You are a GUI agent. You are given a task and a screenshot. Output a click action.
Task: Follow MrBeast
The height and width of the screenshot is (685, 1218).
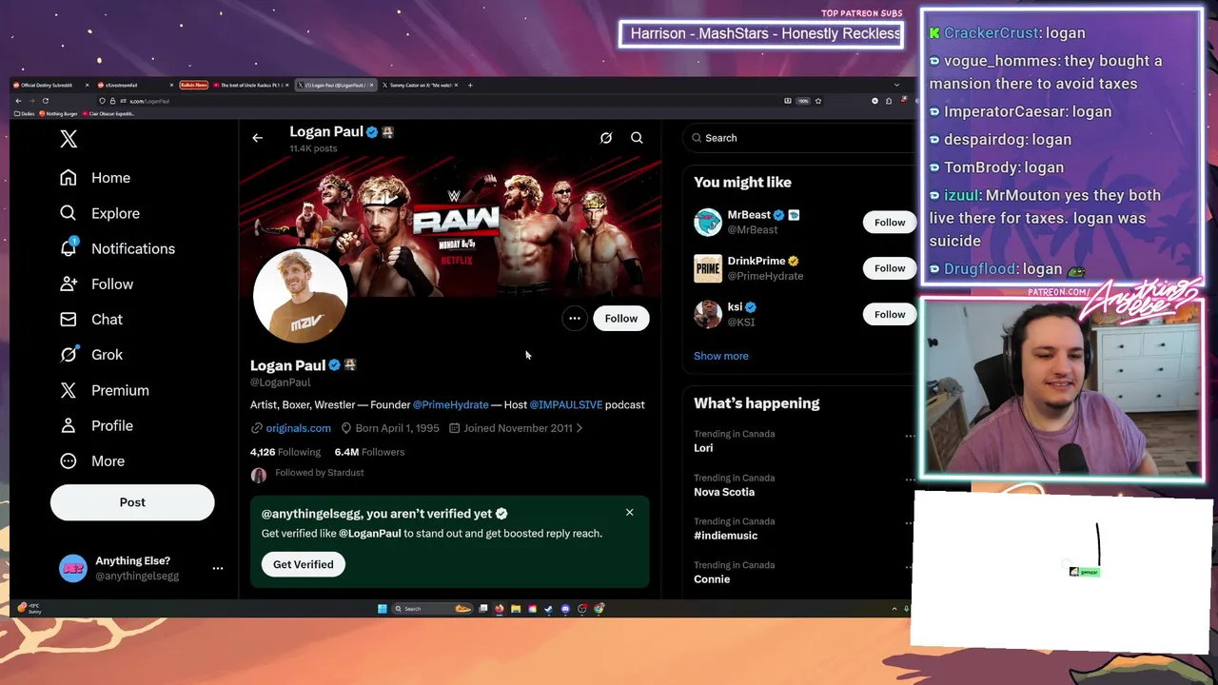(890, 223)
